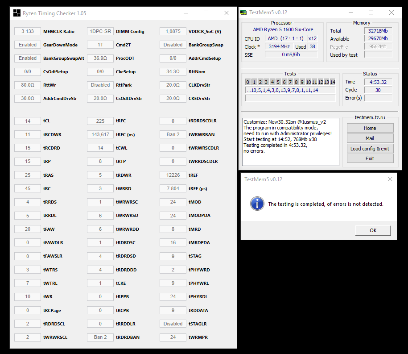This screenshot has width=408, height=354.
Task: Click the tRFC value 225
Action: 100,121
